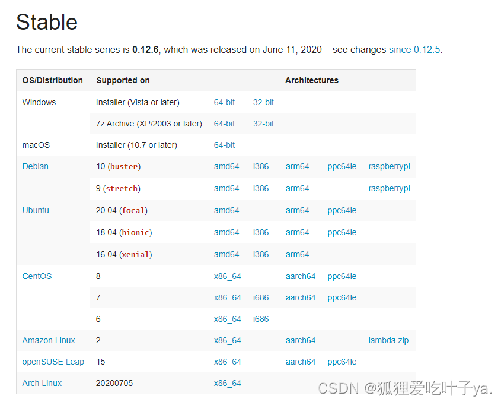Download arm64 package for Ubuntu 18.04 bionic
The height and width of the screenshot is (402, 501).
297,232
